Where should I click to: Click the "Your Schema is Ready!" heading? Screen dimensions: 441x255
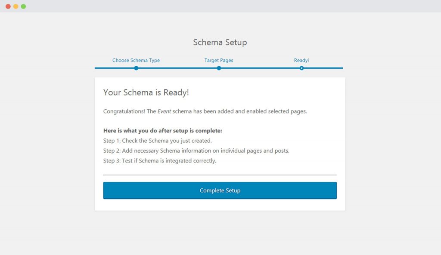click(x=146, y=92)
